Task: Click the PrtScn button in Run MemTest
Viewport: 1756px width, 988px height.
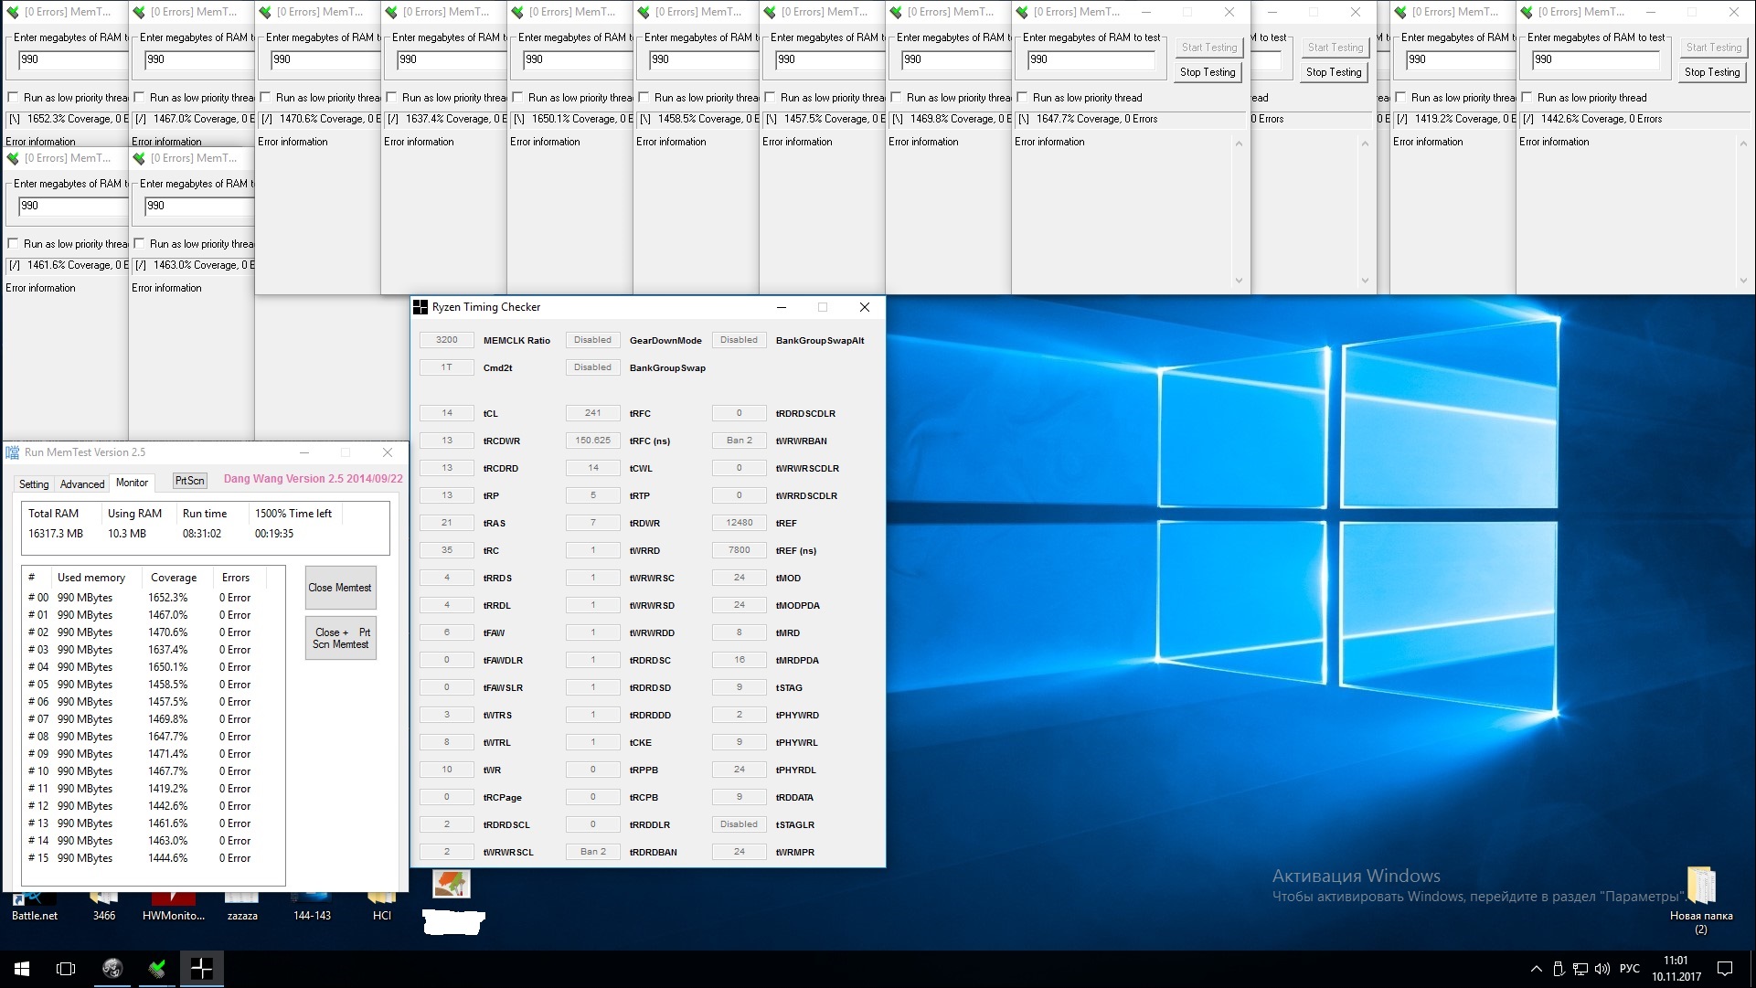Action: pos(190,481)
